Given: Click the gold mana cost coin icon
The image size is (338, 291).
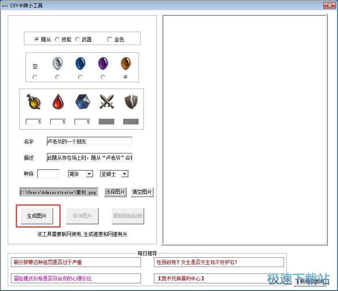Looking at the screenshot, I should click(x=34, y=102).
